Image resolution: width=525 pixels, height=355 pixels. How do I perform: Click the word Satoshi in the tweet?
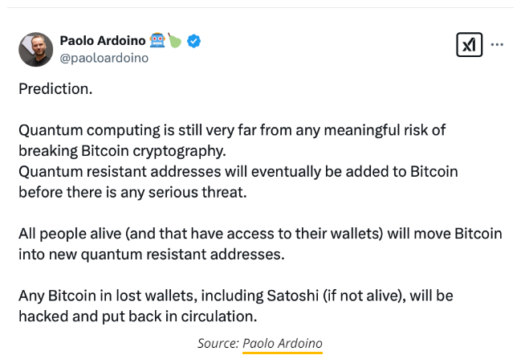pyautogui.click(x=293, y=296)
